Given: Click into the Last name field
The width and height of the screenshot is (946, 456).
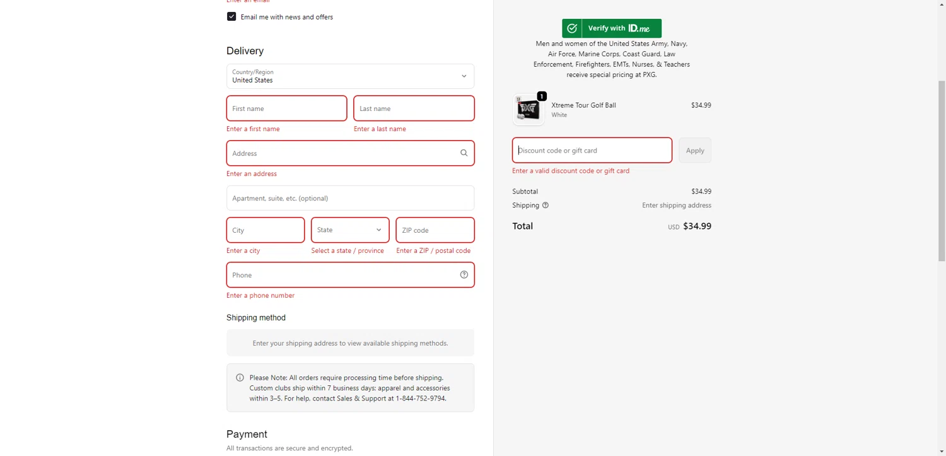Looking at the screenshot, I should coord(414,108).
